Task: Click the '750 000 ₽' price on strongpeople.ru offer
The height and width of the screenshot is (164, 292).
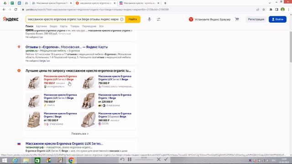Action: (49, 83)
